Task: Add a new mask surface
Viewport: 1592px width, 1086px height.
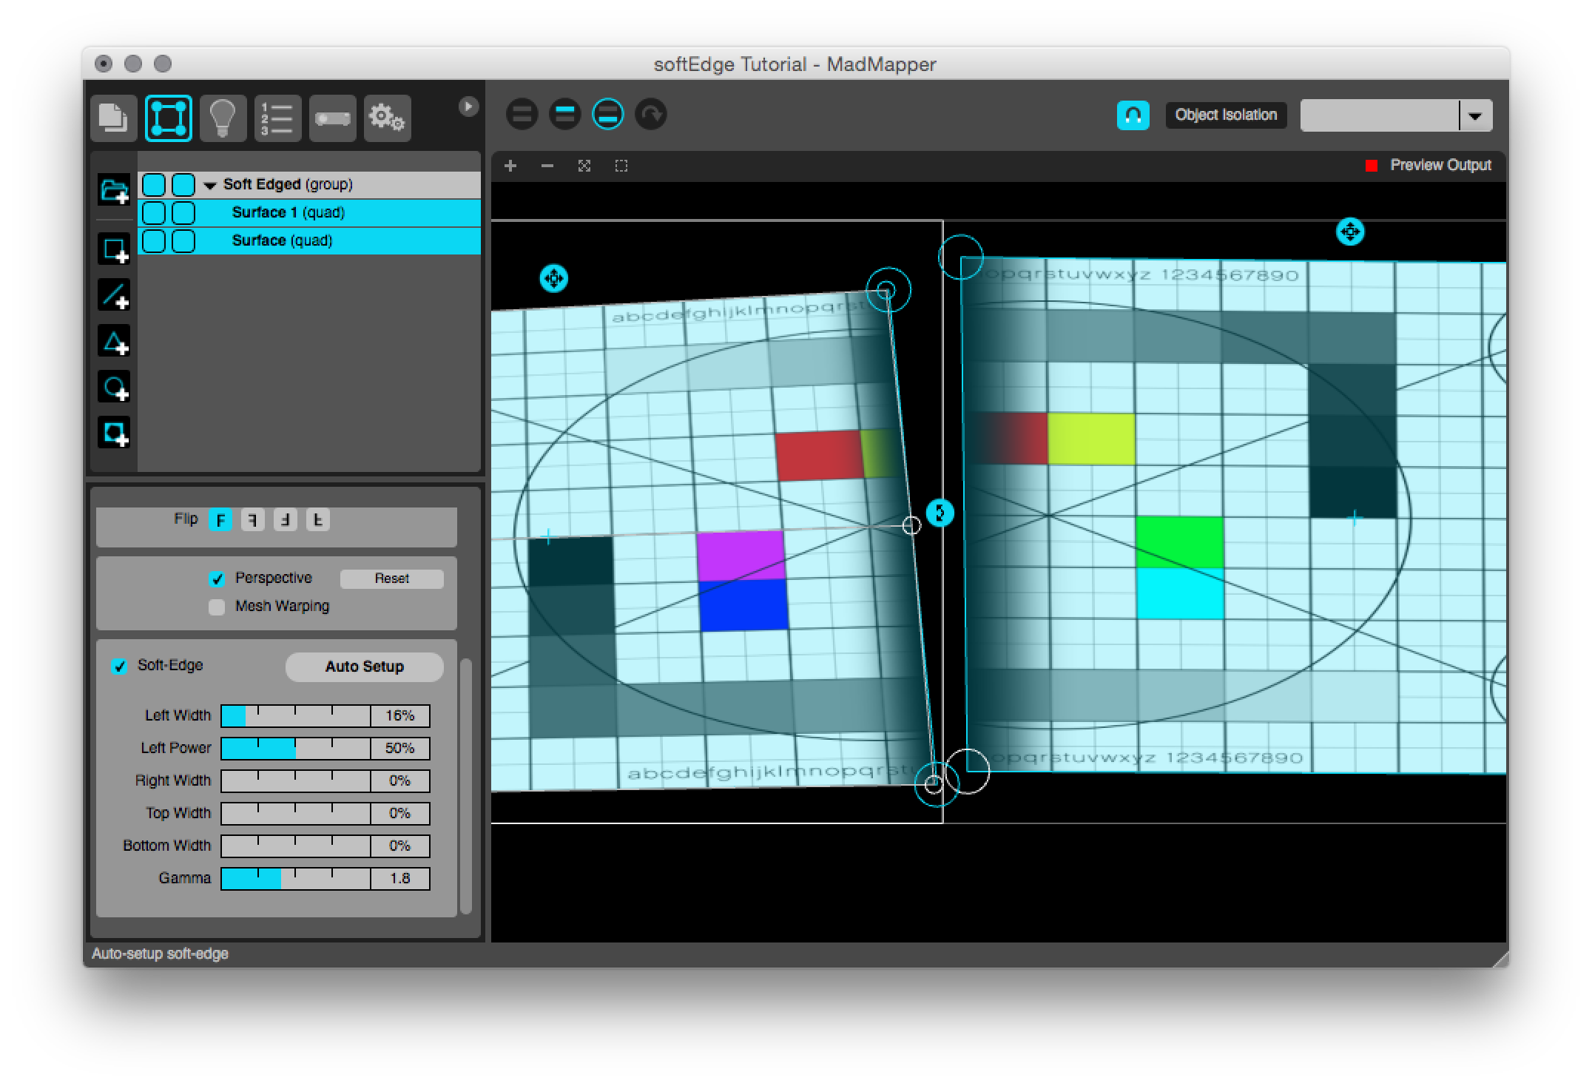Action: pos(114,433)
